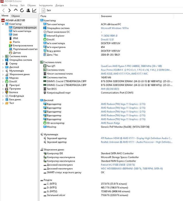Image resolution: width=183 pixels, height=201 pixels.
Task: Expand the Сервер tree node
Action: [x=3, y=63]
